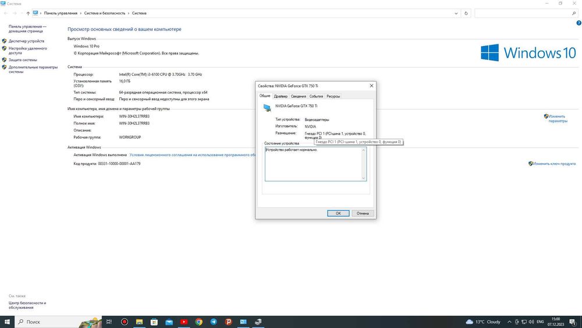Close the NVIDIA GeForce properties dialog
The image size is (582, 328).
coord(371,86)
